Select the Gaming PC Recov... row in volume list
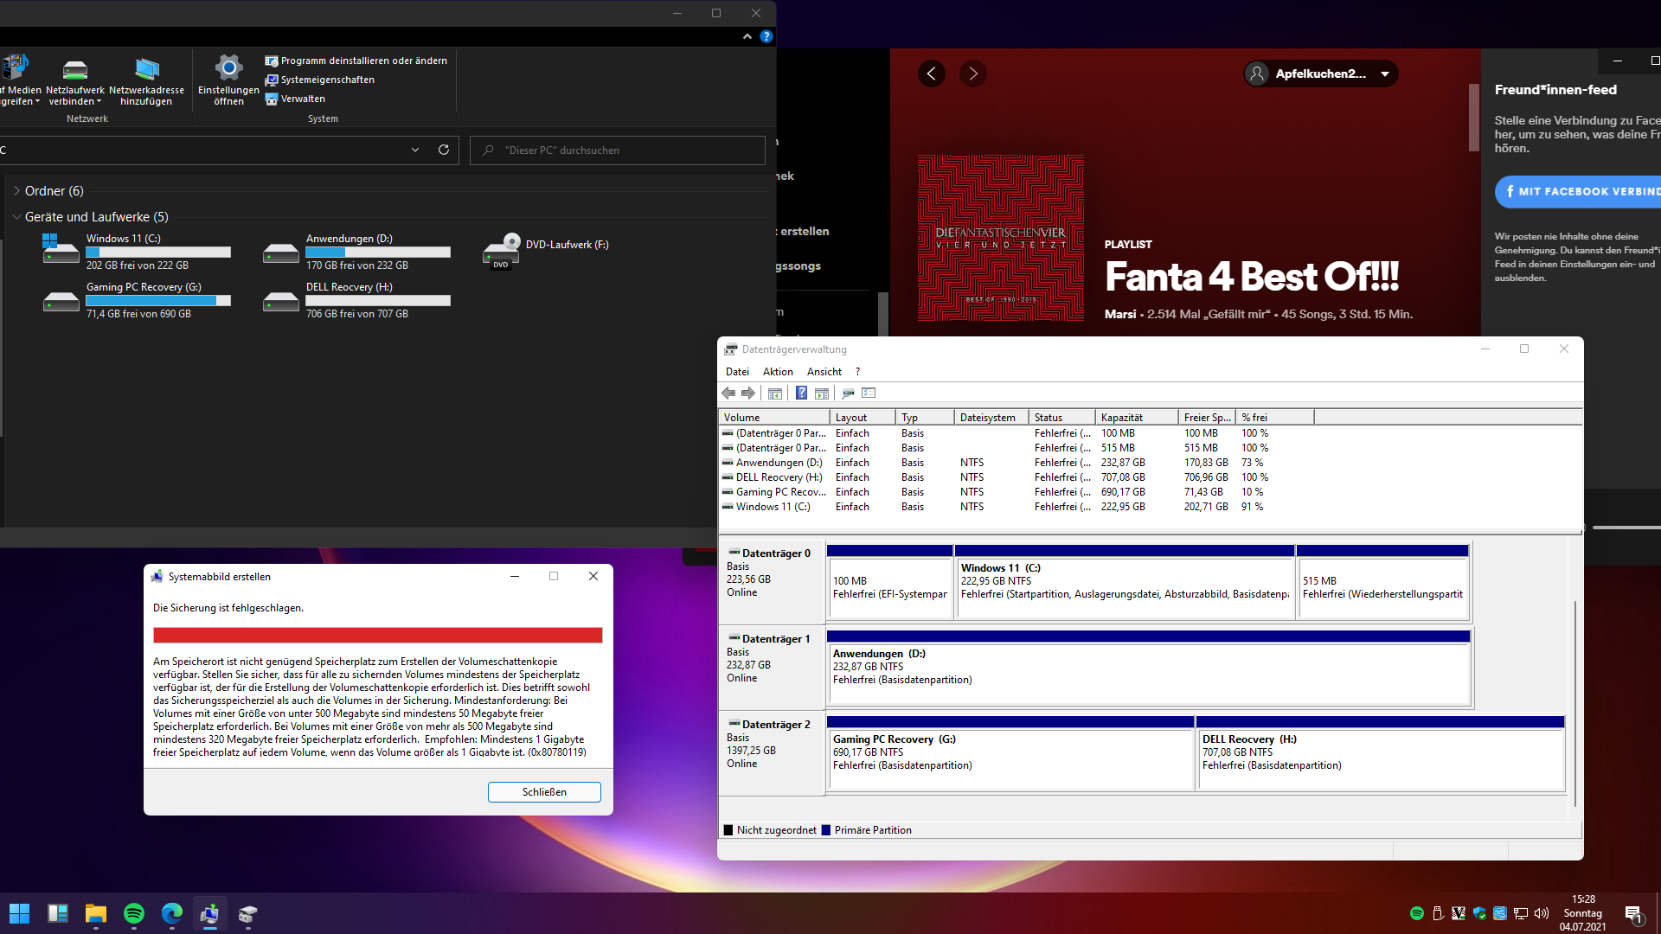 995,492
